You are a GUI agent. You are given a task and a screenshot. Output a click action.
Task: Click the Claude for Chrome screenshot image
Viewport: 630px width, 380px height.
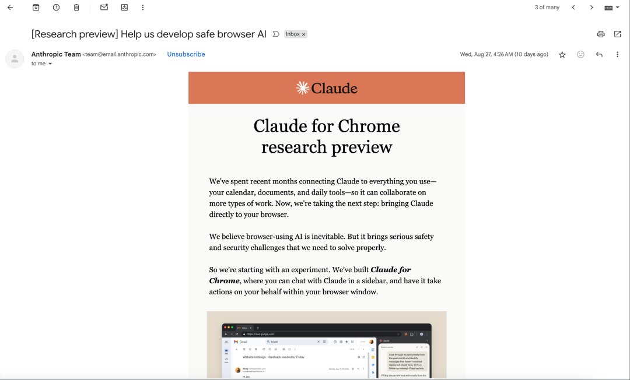327,344
